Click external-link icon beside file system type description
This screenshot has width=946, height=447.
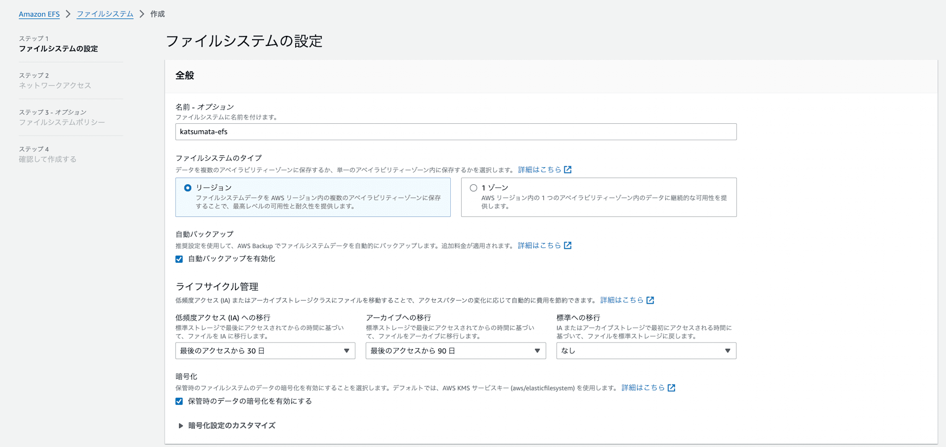pos(568,170)
